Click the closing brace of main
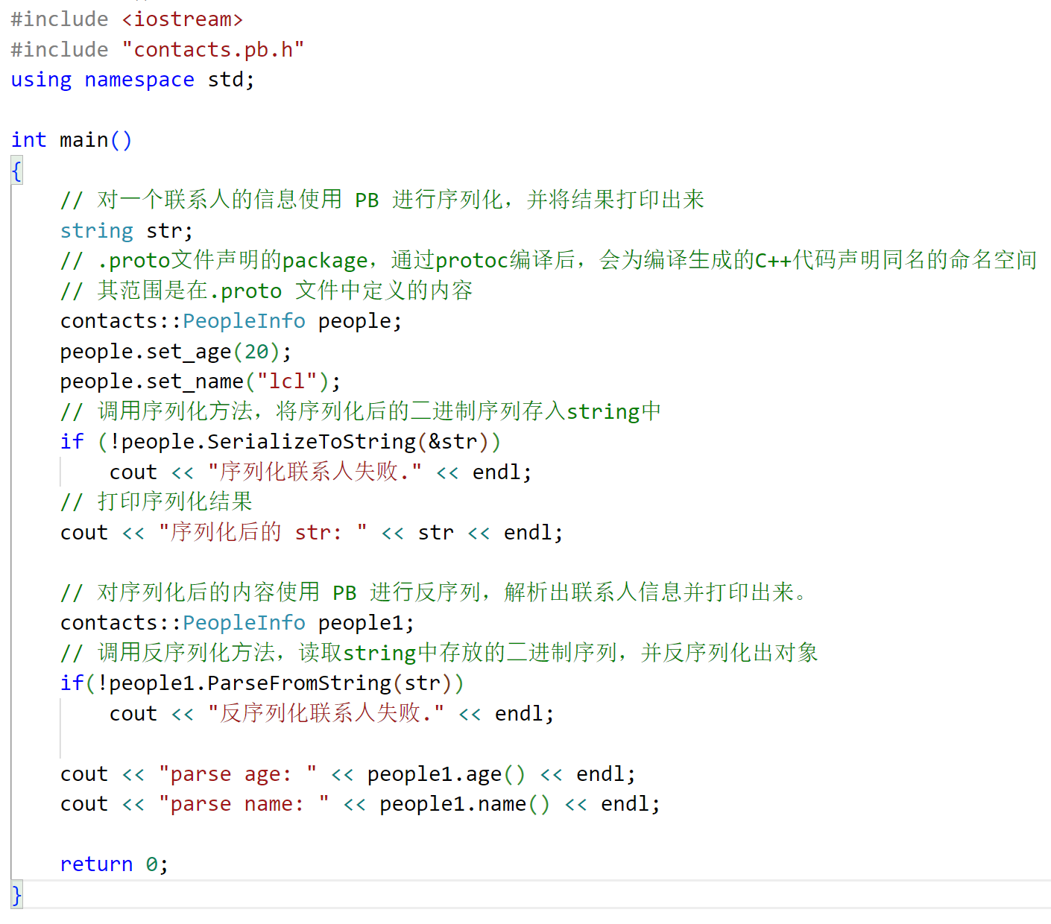 [16, 894]
